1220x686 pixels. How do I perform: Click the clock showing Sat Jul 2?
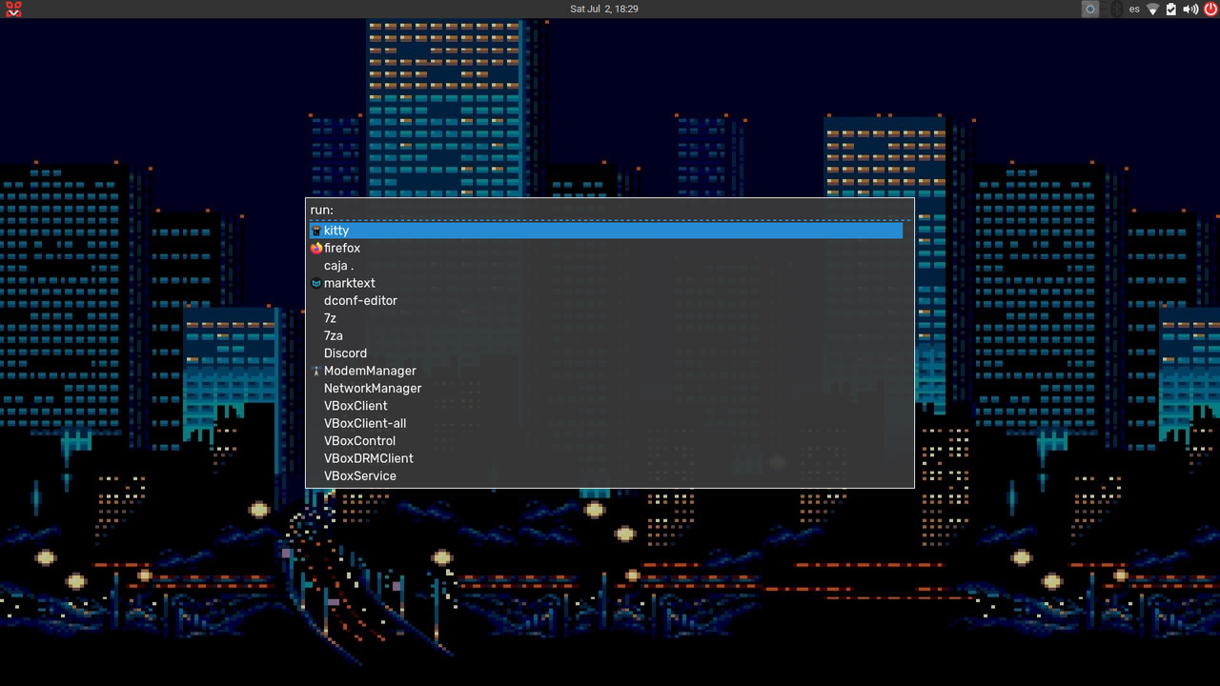(603, 9)
